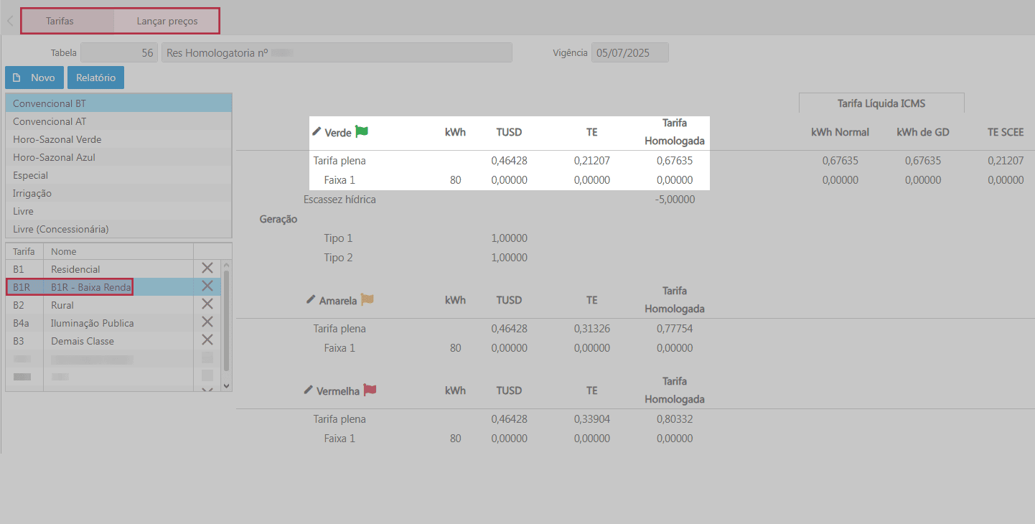Image resolution: width=1035 pixels, height=524 pixels.
Task: Select Livre (Concessionária) category
Action: (61, 229)
